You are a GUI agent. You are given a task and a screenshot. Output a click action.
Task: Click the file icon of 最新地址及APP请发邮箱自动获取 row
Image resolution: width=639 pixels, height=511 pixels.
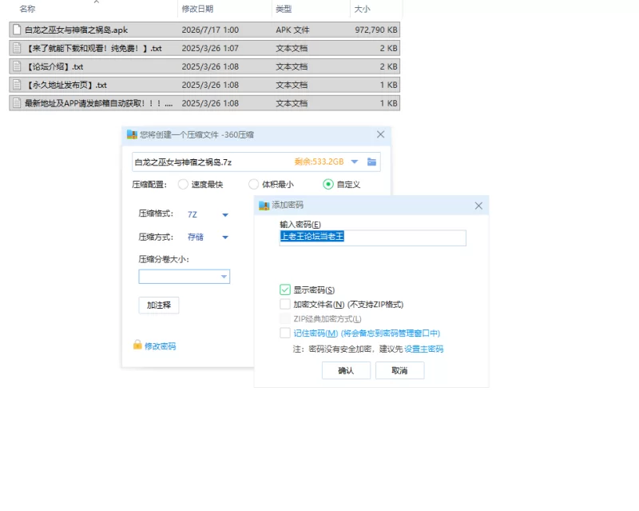(17, 103)
